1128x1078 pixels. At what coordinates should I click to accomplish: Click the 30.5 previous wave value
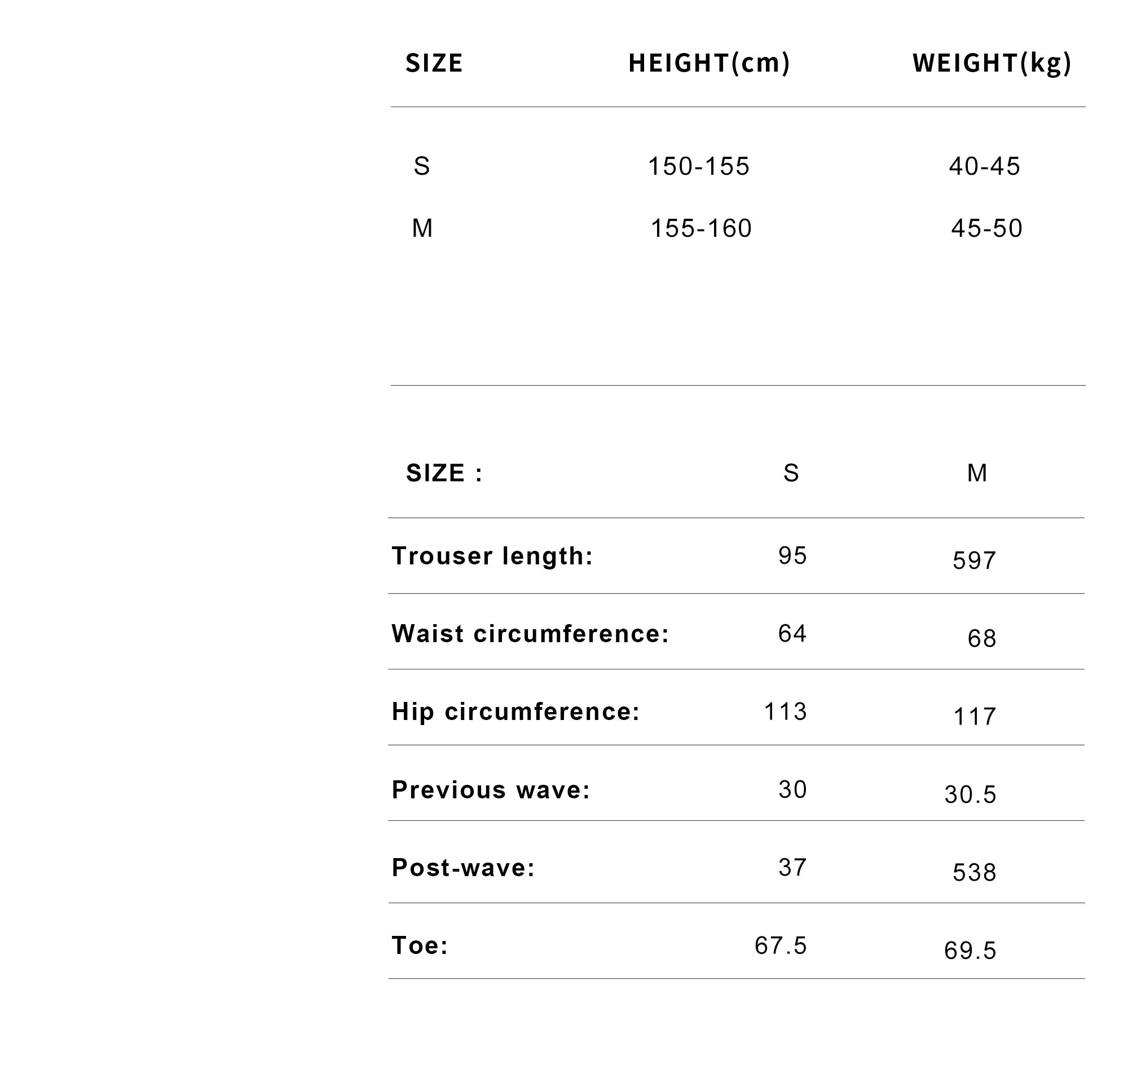pos(970,796)
